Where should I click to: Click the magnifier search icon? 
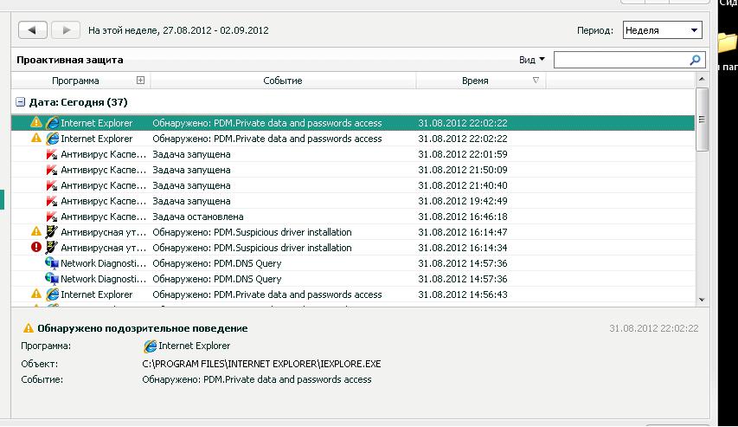coord(695,60)
